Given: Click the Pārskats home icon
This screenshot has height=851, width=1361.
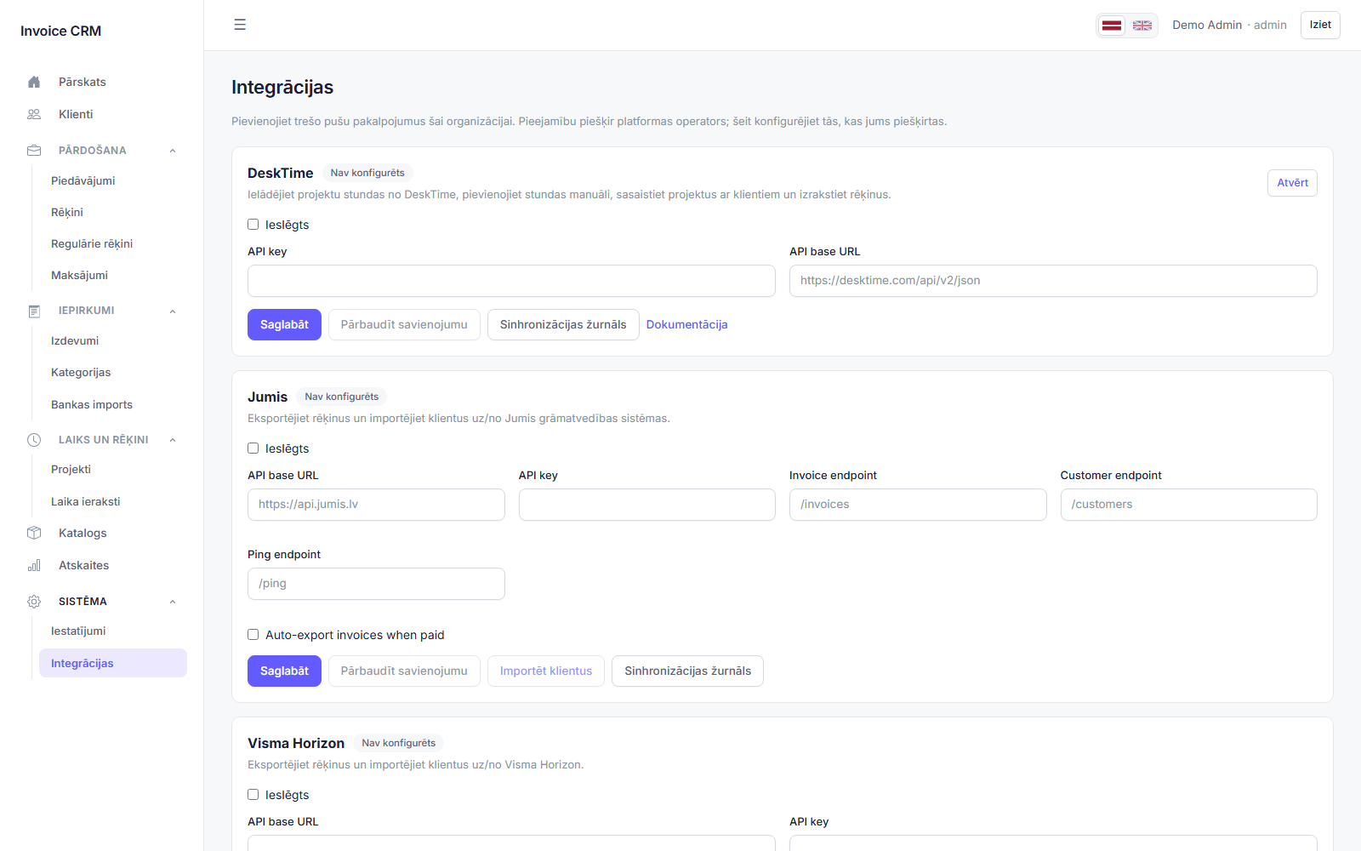Looking at the screenshot, I should pos(34,82).
